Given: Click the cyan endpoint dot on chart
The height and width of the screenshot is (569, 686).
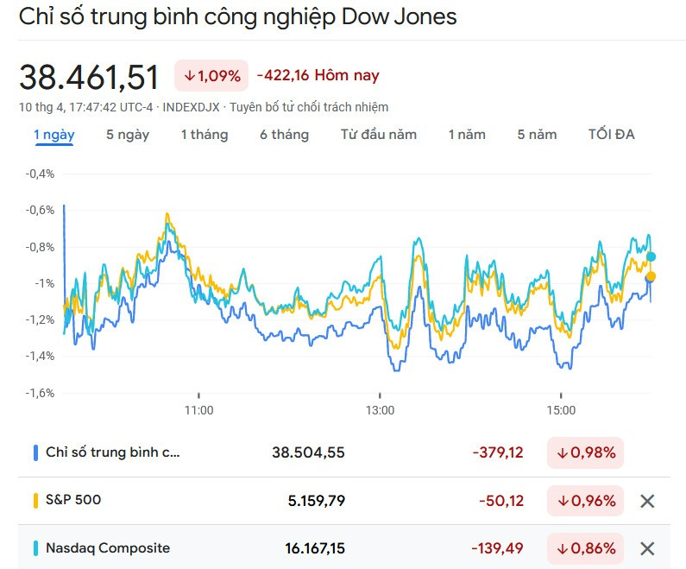Looking at the screenshot, I should coord(651,256).
